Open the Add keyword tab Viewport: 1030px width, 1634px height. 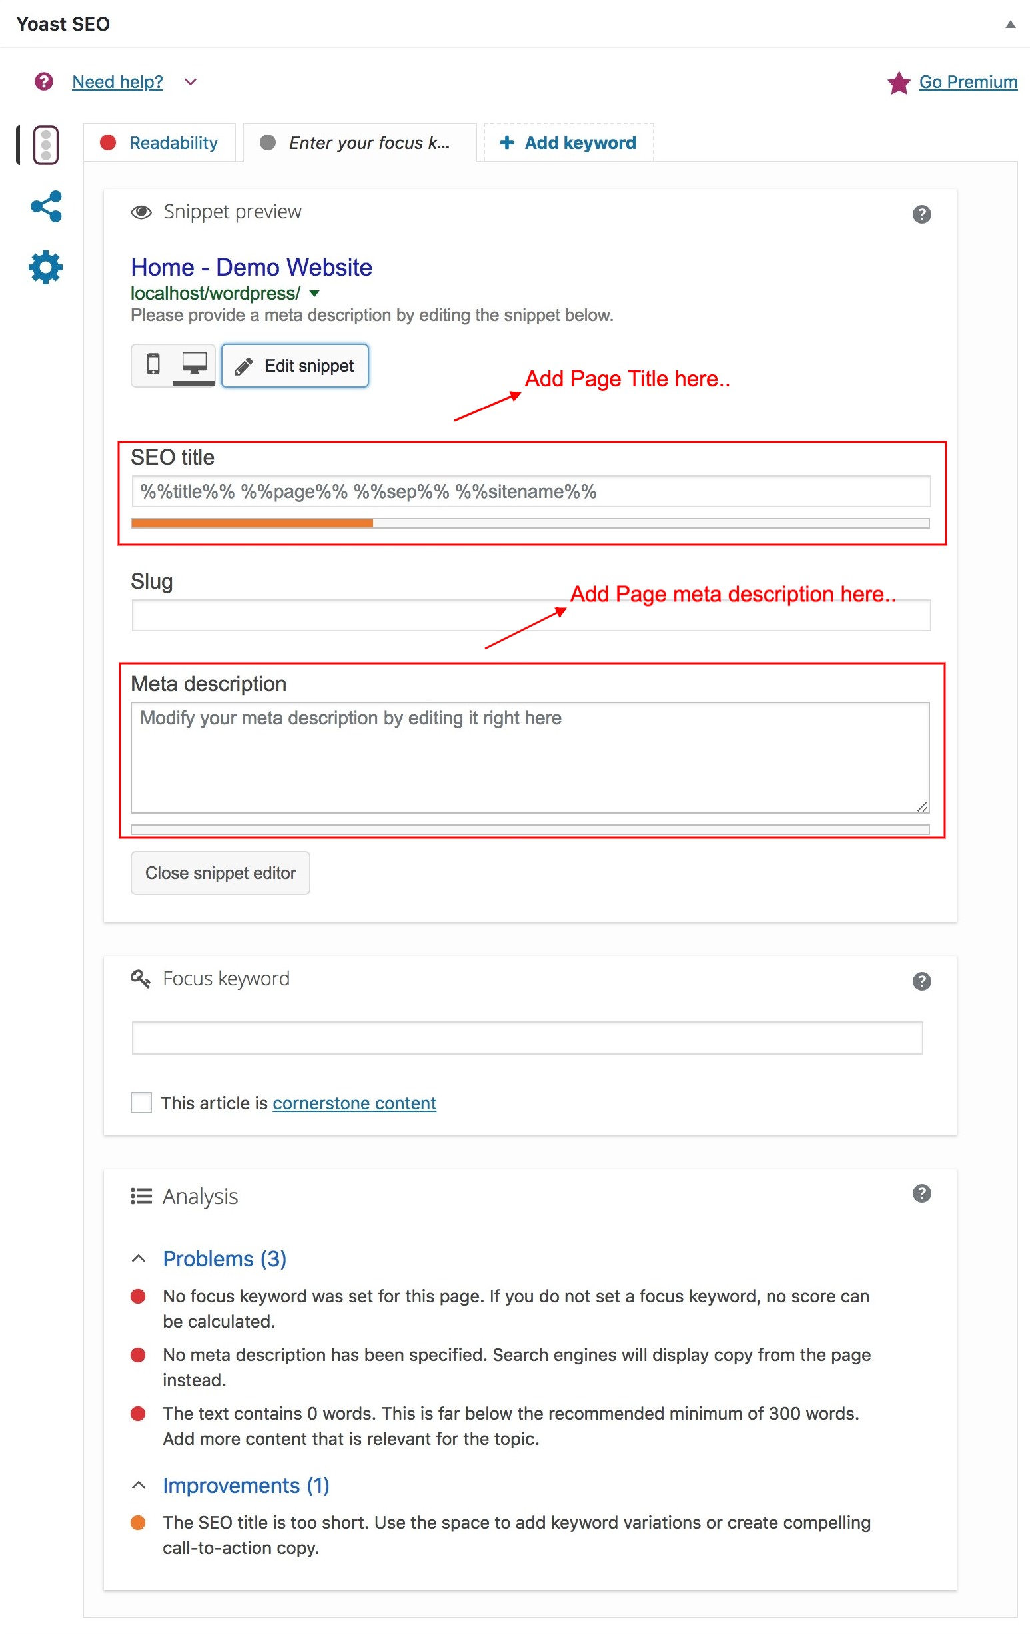point(568,142)
